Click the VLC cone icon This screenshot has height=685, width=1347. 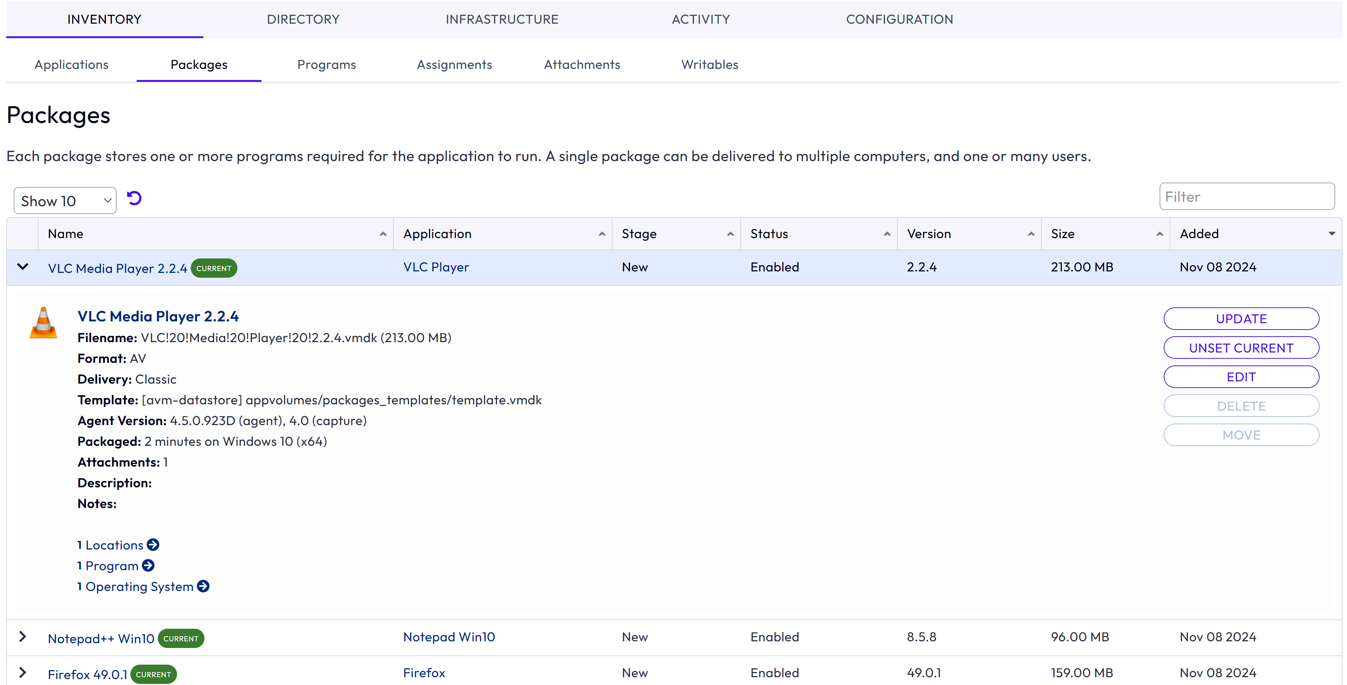[x=43, y=323]
